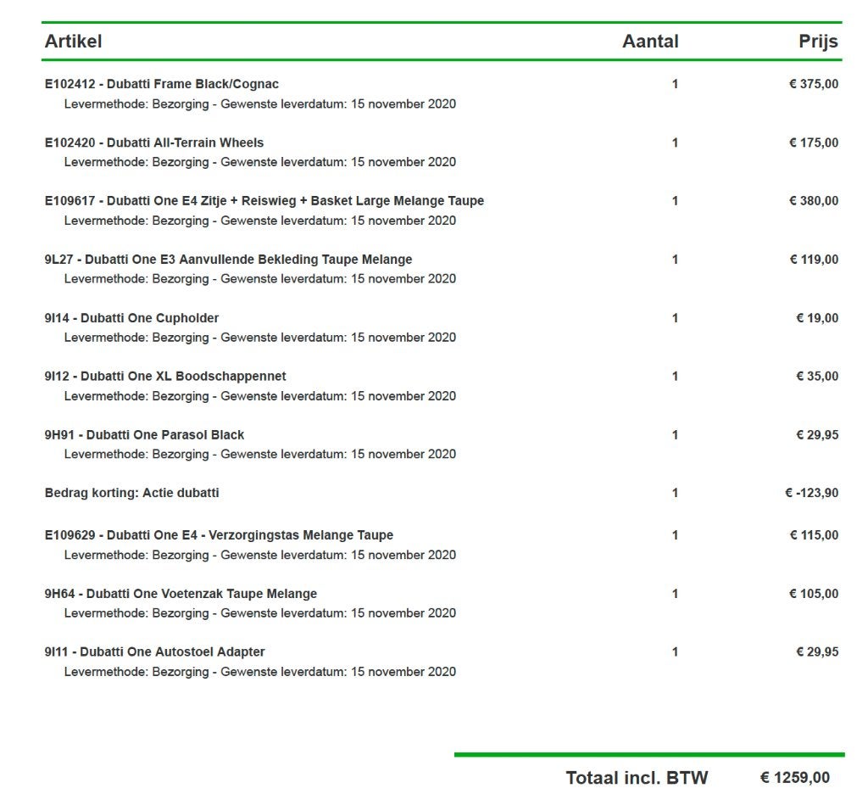868x794 pixels.
Task: Click the Aantal column header
Action: coord(650,41)
